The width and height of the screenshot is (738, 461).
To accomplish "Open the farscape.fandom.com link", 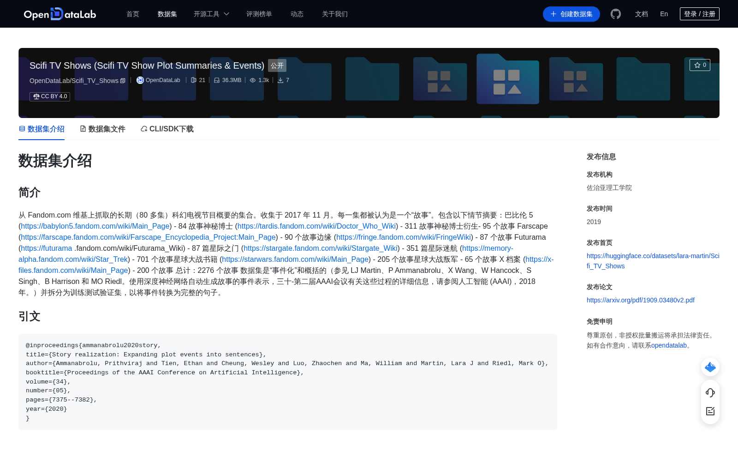I will (148, 237).
